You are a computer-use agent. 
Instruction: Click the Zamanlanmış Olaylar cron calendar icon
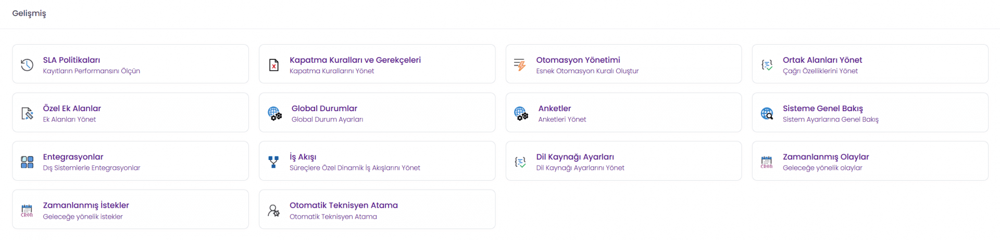tap(767, 162)
